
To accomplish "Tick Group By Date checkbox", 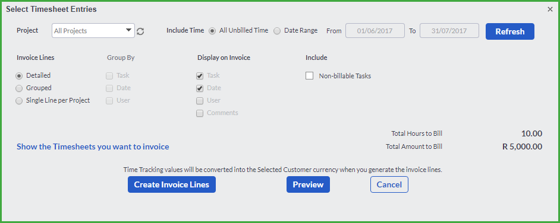I will click(x=109, y=88).
